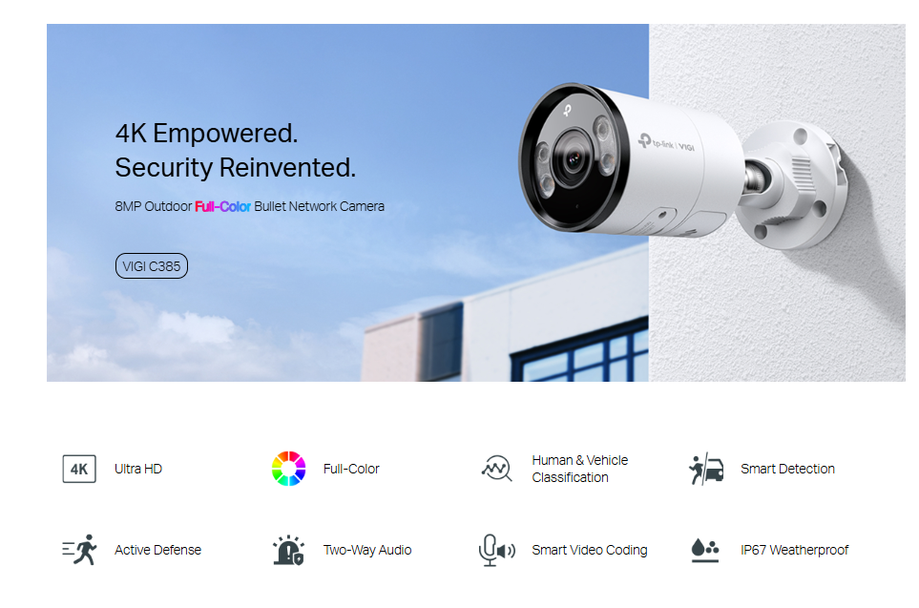This screenshot has width=919, height=608.
Task: Click the VIGI C385 model badge
Action: [x=151, y=266]
